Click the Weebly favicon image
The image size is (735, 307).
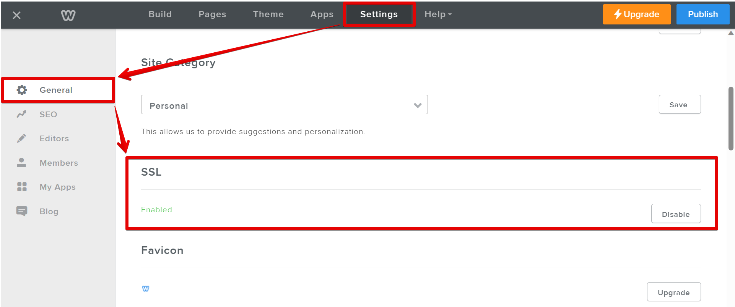pyautogui.click(x=146, y=289)
